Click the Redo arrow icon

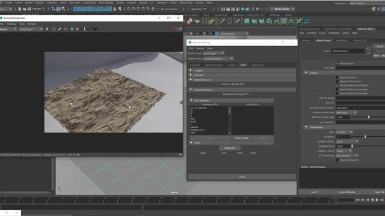[x=39, y=9]
